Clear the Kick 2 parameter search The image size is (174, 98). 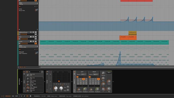[x=40, y=72]
